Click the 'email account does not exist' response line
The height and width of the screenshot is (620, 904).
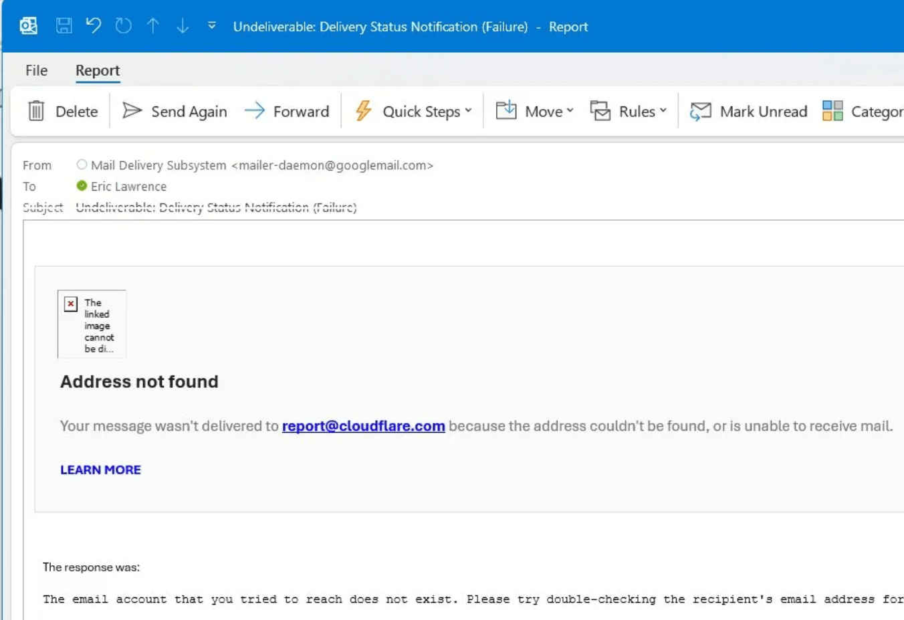point(473,599)
